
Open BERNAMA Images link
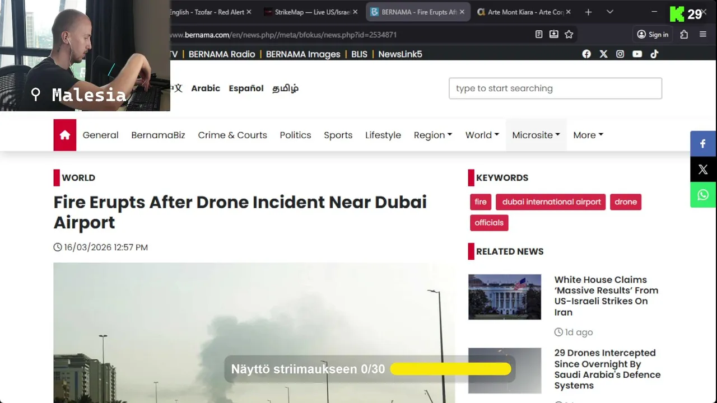point(303,54)
